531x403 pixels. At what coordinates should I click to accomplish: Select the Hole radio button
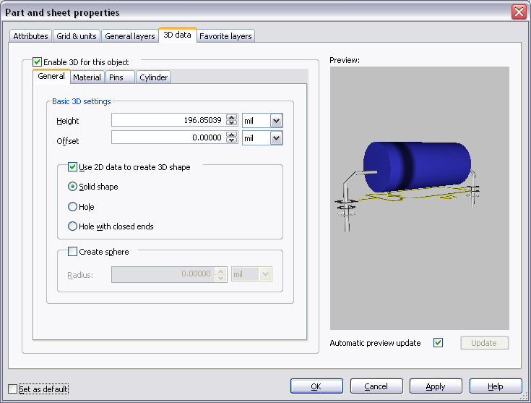click(72, 207)
